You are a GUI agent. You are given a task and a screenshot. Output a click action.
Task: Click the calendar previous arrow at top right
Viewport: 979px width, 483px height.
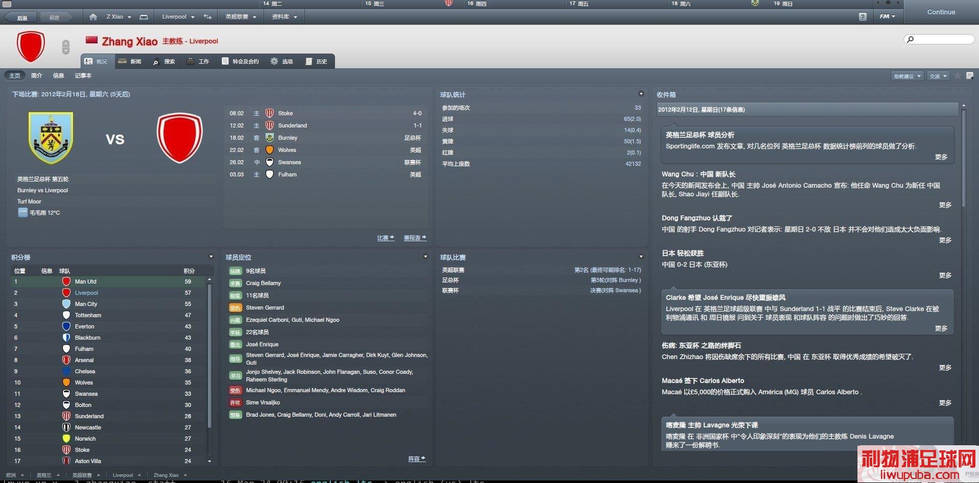(878, 3)
